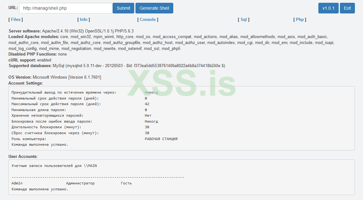Click the 'enabled' value for cURL support

[44, 60]
